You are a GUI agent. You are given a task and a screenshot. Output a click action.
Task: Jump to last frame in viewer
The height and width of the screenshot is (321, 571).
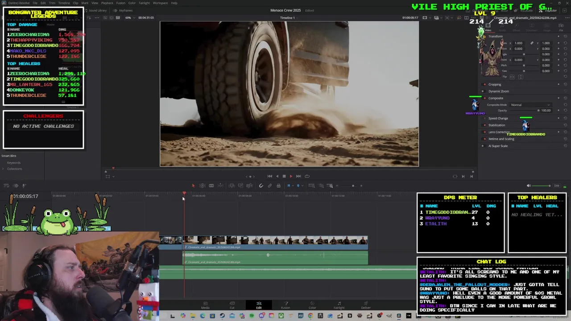(x=298, y=176)
